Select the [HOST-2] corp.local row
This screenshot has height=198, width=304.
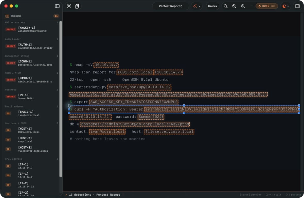[x=31, y=140]
